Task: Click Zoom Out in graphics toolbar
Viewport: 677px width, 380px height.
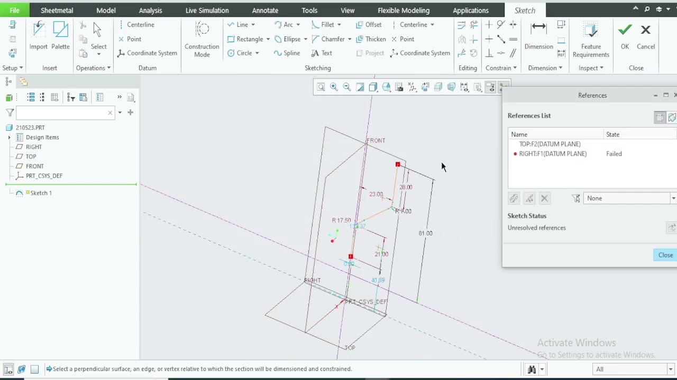Action: (x=347, y=87)
